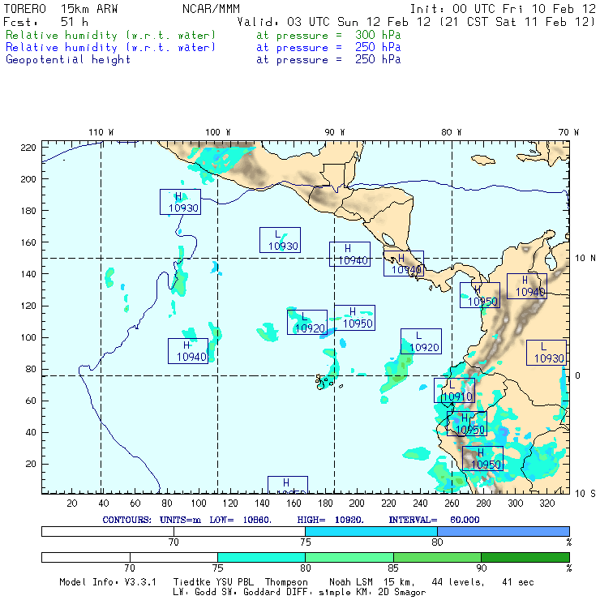Click the 'simple KM: 2D Smagor' text
The image size is (600, 600).
click(372, 593)
